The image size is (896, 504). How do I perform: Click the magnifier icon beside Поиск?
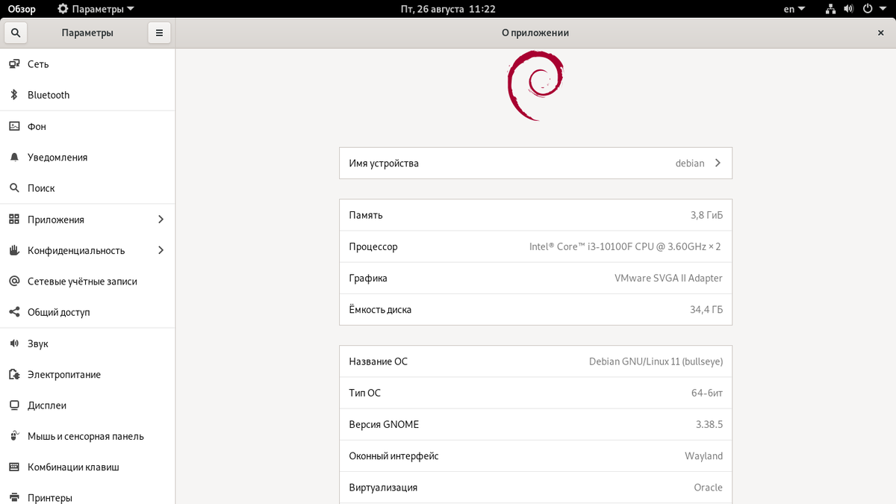coord(13,188)
